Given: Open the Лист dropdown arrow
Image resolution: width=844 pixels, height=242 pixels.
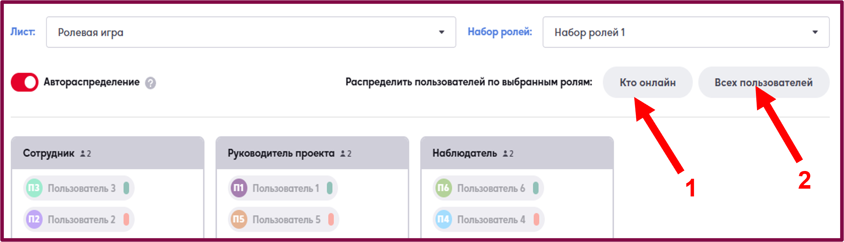Looking at the screenshot, I should click(x=441, y=32).
